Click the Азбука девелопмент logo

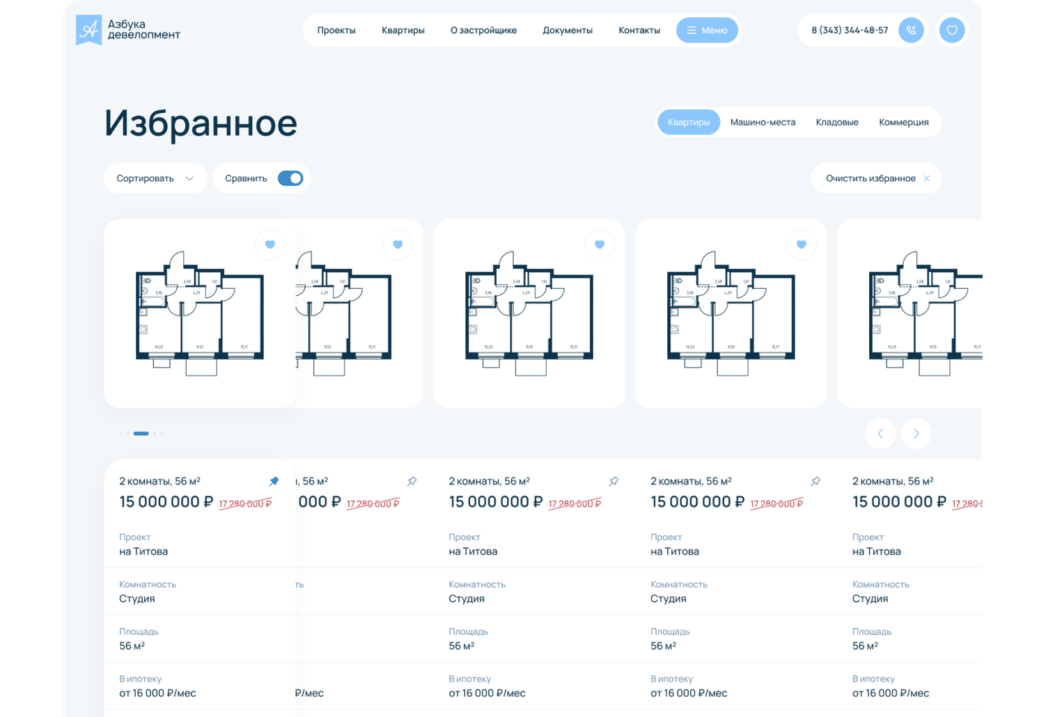point(128,30)
